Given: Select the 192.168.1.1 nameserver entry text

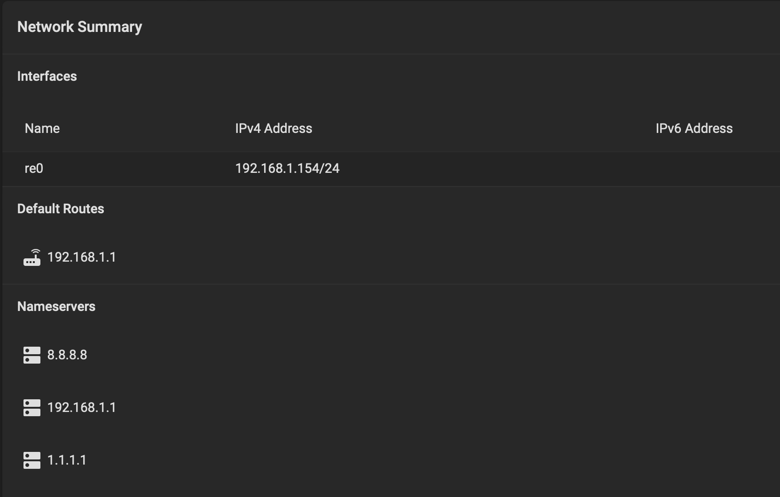Looking at the screenshot, I should pyautogui.click(x=82, y=407).
